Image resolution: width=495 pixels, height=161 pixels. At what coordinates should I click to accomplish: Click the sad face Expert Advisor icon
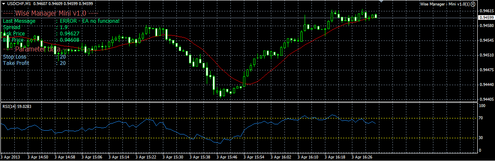click(473, 4)
